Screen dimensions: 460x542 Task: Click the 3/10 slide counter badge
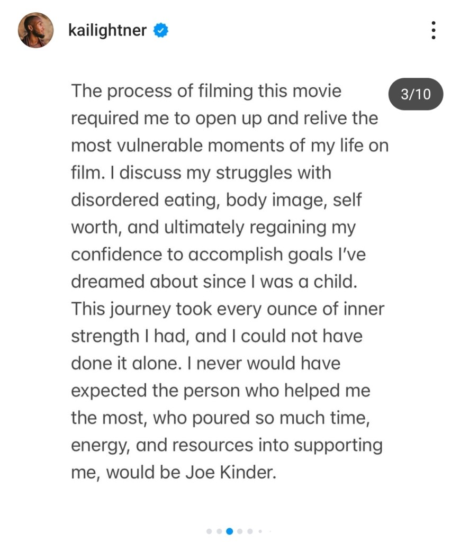[416, 94]
